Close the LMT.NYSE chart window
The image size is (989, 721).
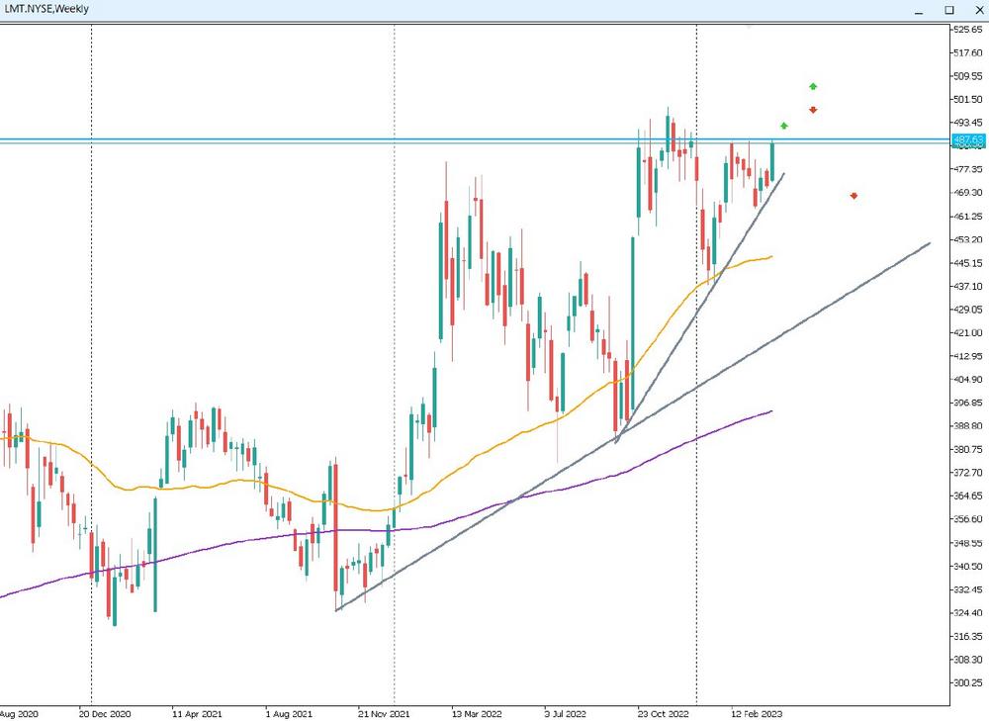[x=974, y=9]
